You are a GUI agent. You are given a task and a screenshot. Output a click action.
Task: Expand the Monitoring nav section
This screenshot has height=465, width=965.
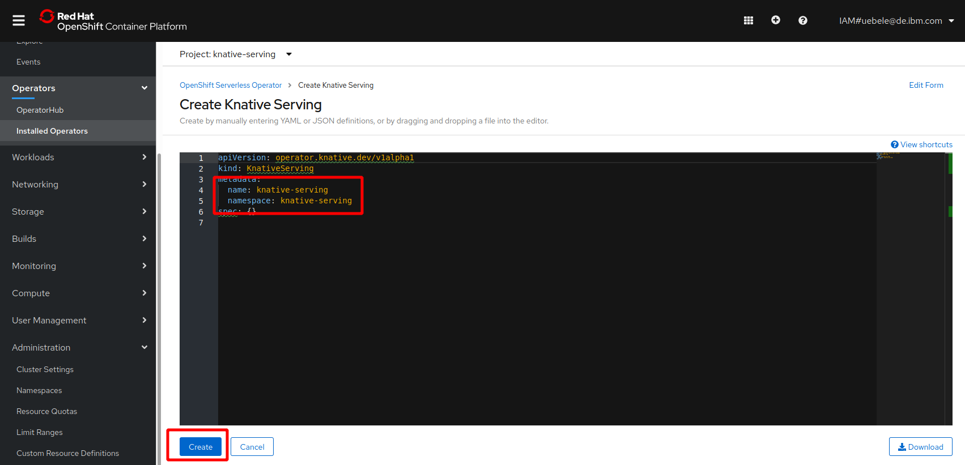pyautogui.click(x=78, y=266)
